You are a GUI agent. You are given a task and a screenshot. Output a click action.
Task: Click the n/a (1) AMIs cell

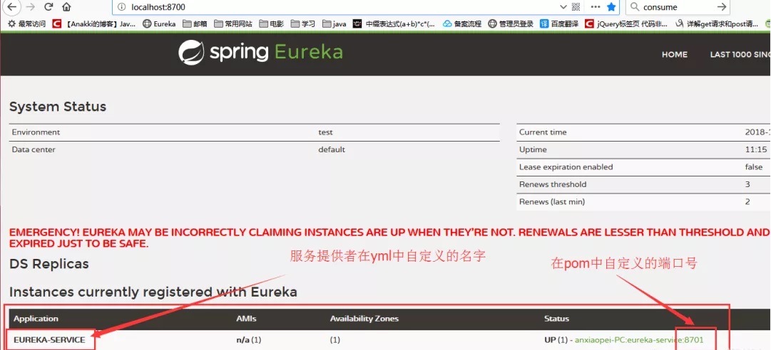249,340
